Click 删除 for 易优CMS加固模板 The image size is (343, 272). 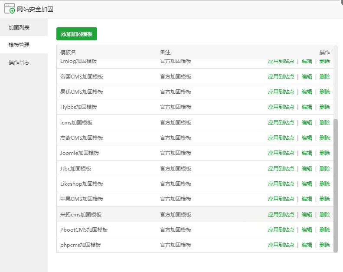coord(325,92)
